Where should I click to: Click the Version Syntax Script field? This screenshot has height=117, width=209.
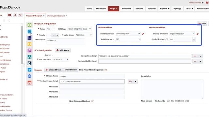pyautogui.click(x=92, y=82)
